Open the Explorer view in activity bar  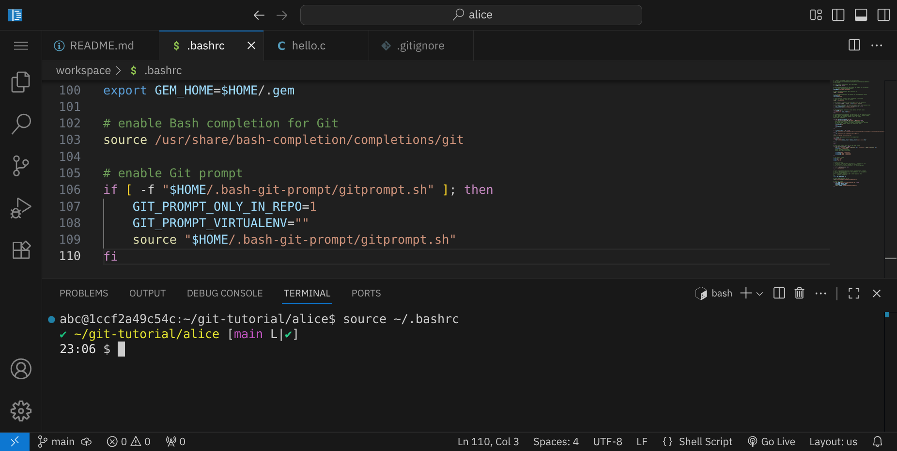point(21,82)
